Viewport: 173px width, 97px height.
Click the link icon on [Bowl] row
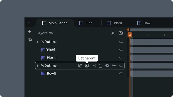(x=121, y=74)
